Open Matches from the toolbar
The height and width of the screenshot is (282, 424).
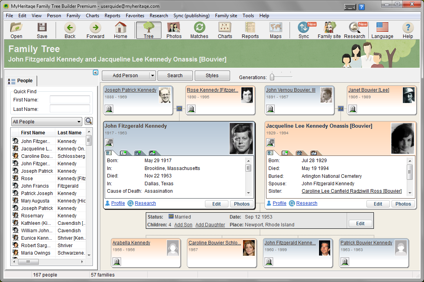[199, 30]
